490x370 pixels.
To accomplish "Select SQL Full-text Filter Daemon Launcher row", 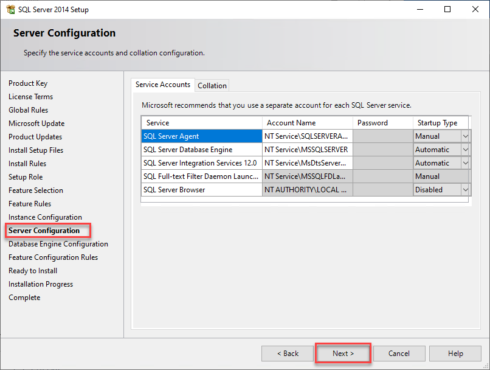I will coord(202,176).
